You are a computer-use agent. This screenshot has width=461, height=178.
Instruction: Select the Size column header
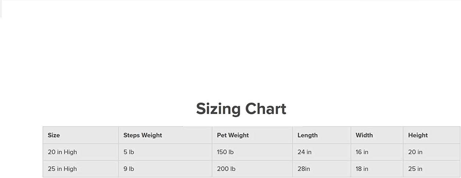[x=54, y=135]
